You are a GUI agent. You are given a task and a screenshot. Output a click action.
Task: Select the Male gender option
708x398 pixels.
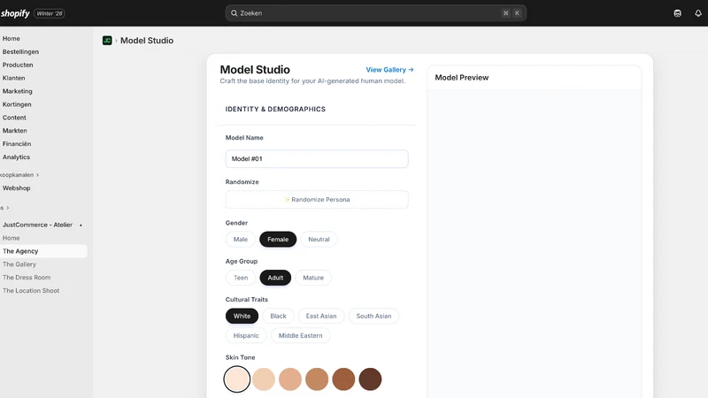pos(240,239)
